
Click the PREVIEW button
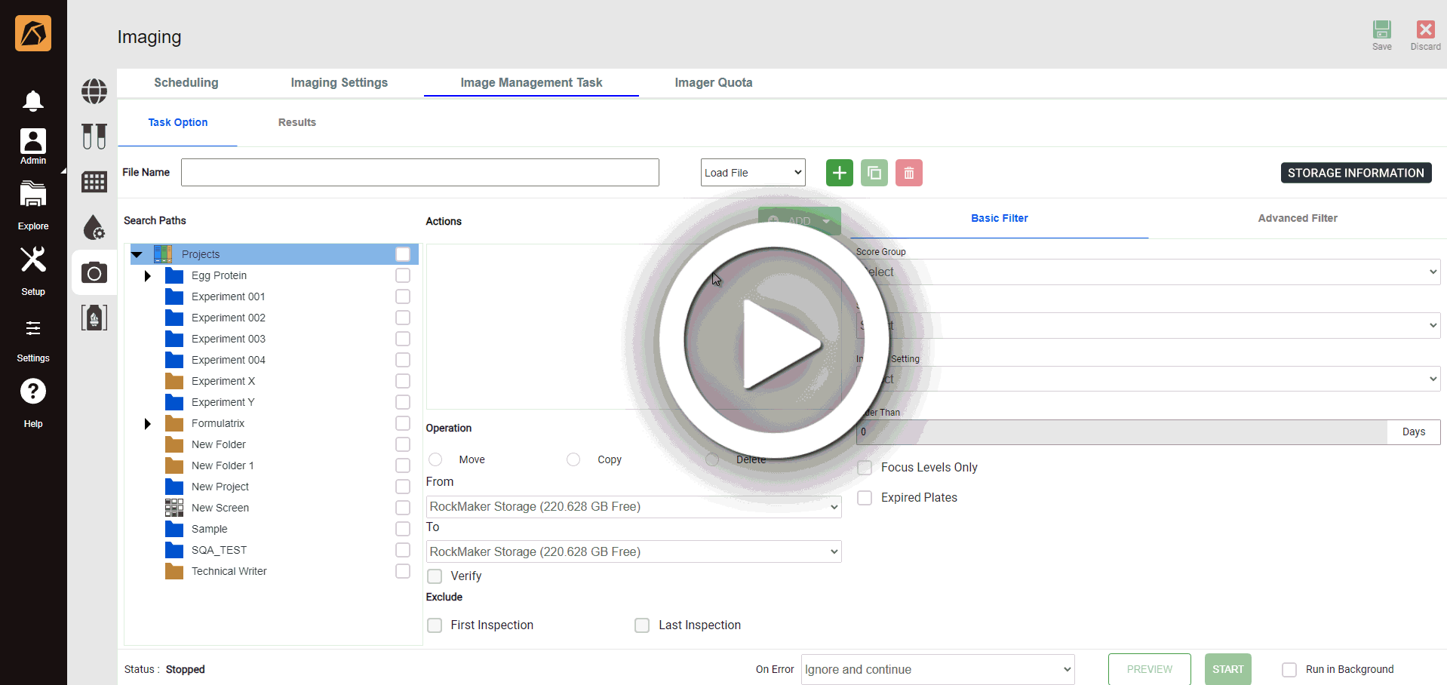coord(1150,670)
